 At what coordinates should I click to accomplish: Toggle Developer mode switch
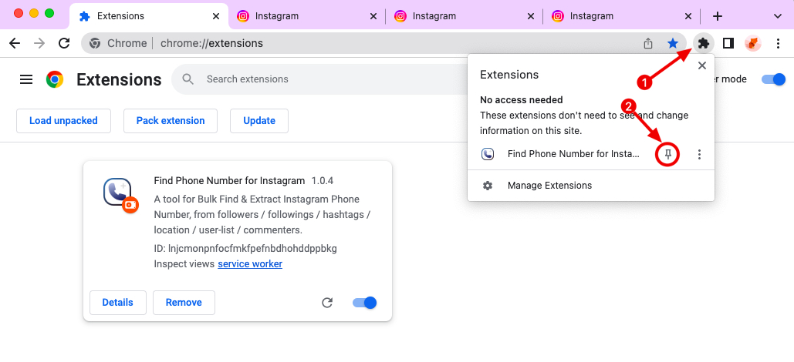(x=772, y=79)
